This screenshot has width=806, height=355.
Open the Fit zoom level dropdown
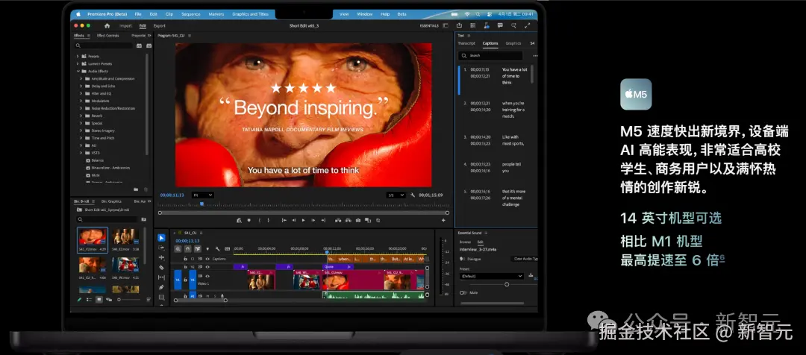(x=202, y=195)
